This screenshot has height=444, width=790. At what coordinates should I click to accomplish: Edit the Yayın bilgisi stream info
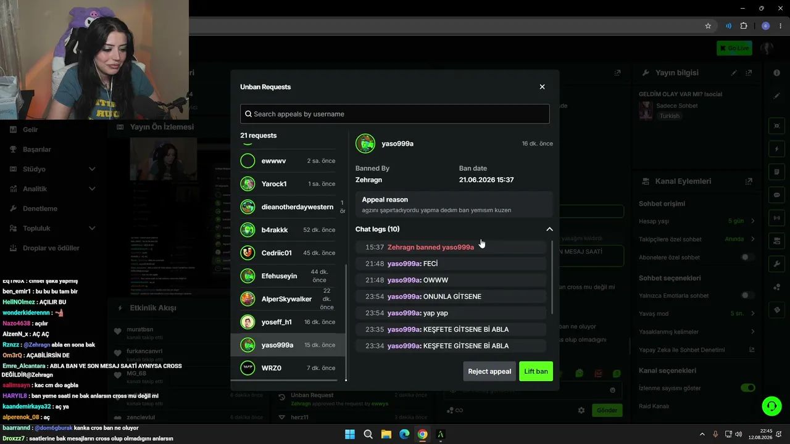(734, 73)
